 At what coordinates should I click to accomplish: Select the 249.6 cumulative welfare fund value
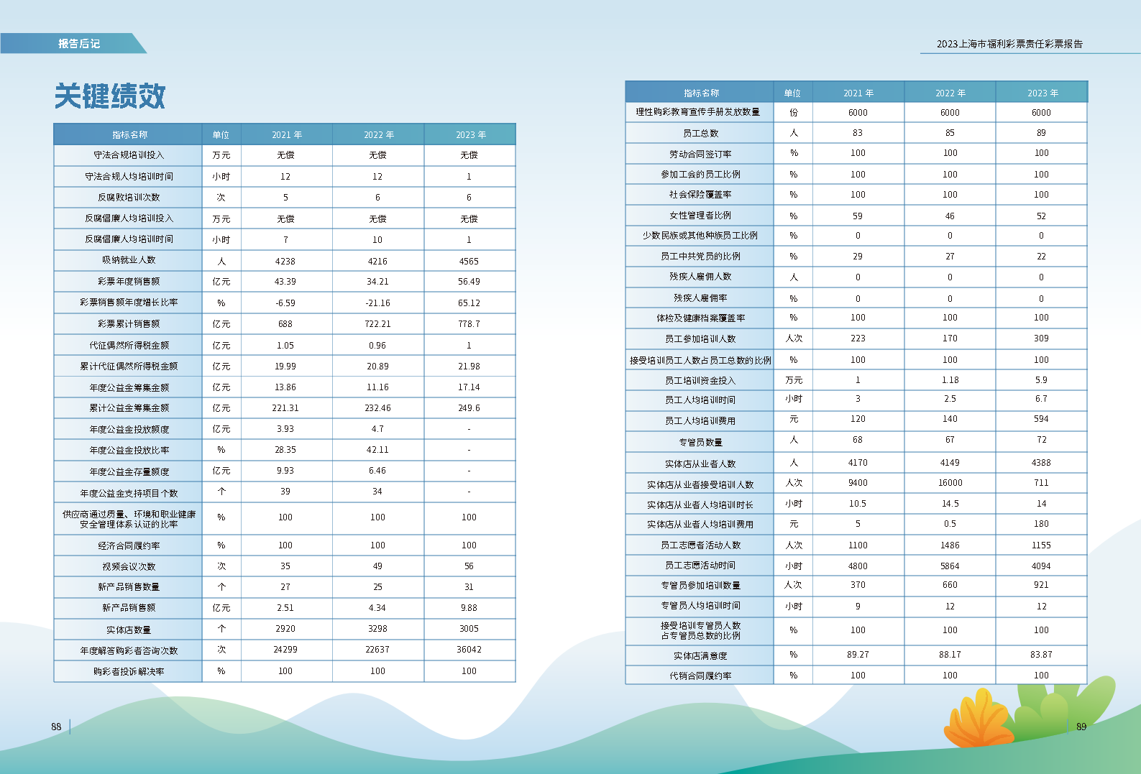pyautogui.click(x=469, y=408)
